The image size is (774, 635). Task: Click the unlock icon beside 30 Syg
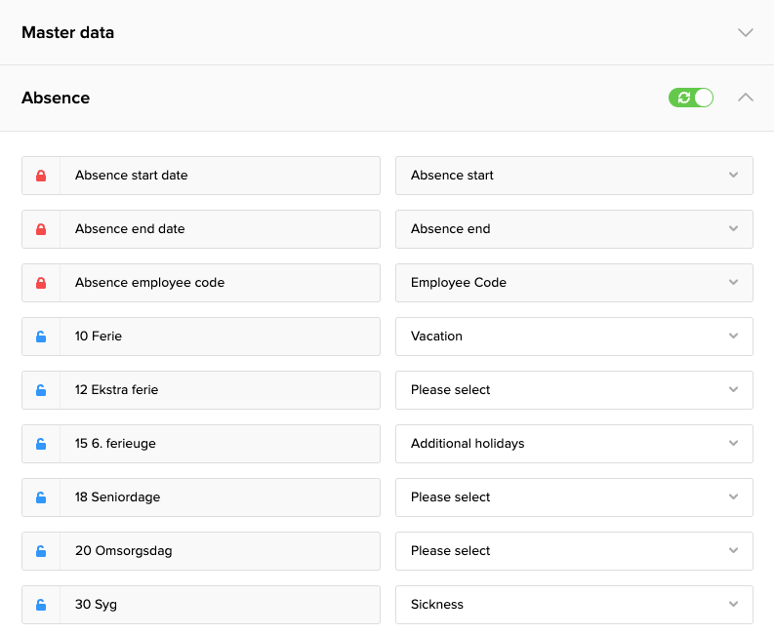(41, 605)
